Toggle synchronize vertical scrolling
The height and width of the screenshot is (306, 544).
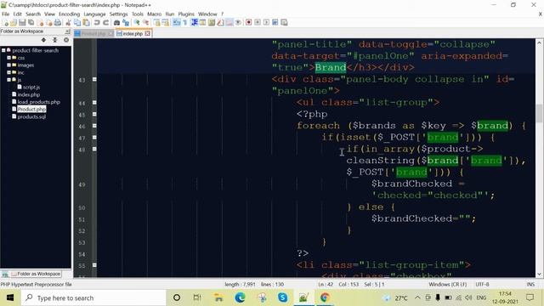[x=156, y=23]
